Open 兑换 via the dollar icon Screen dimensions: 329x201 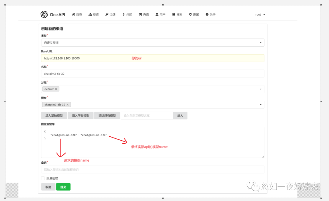(123, 14)
